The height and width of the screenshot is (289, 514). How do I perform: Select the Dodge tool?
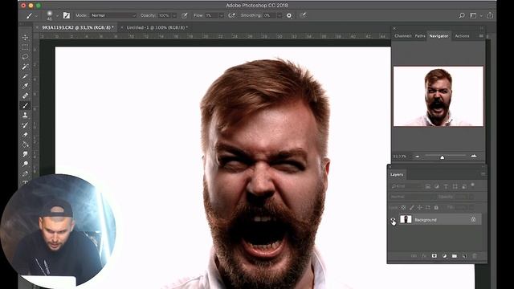(x=25, y=164)
